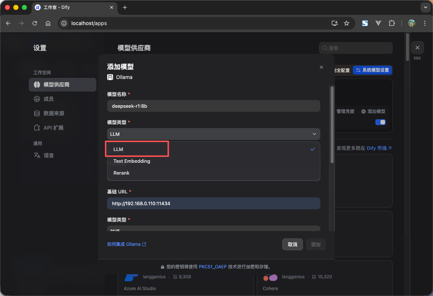Image resolution: width=433 pixels, height=296 pixels.
Task: Click the search box 搜索
Action: (x=356, y=48)
